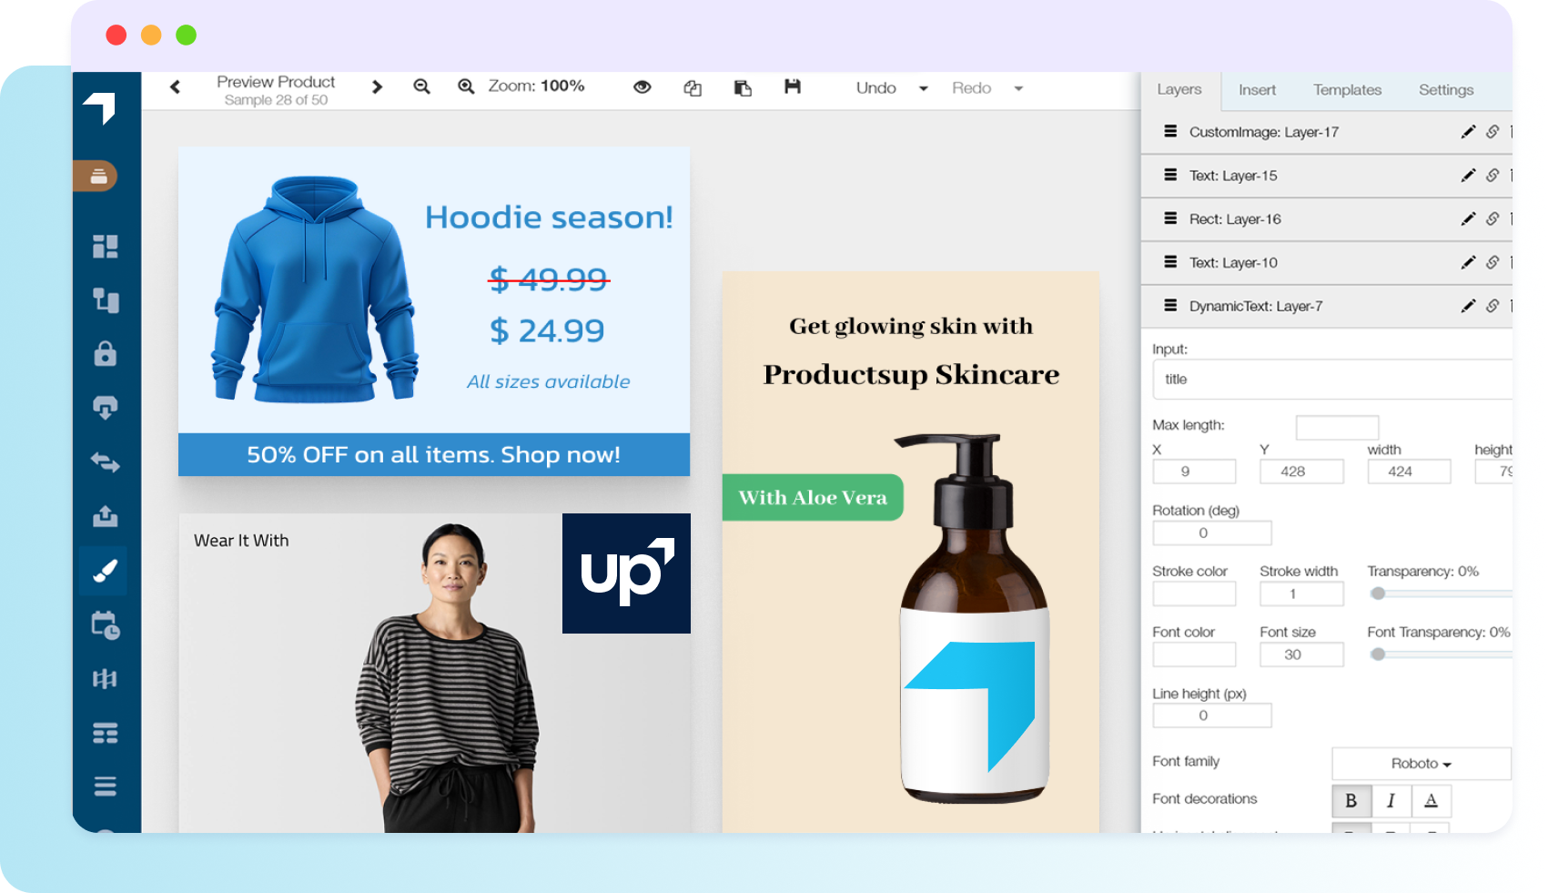Image resolution: width=1548 pixels, height=893 pixels.
Task: Go to next preview product sample
Action: (x=377, y=87)
